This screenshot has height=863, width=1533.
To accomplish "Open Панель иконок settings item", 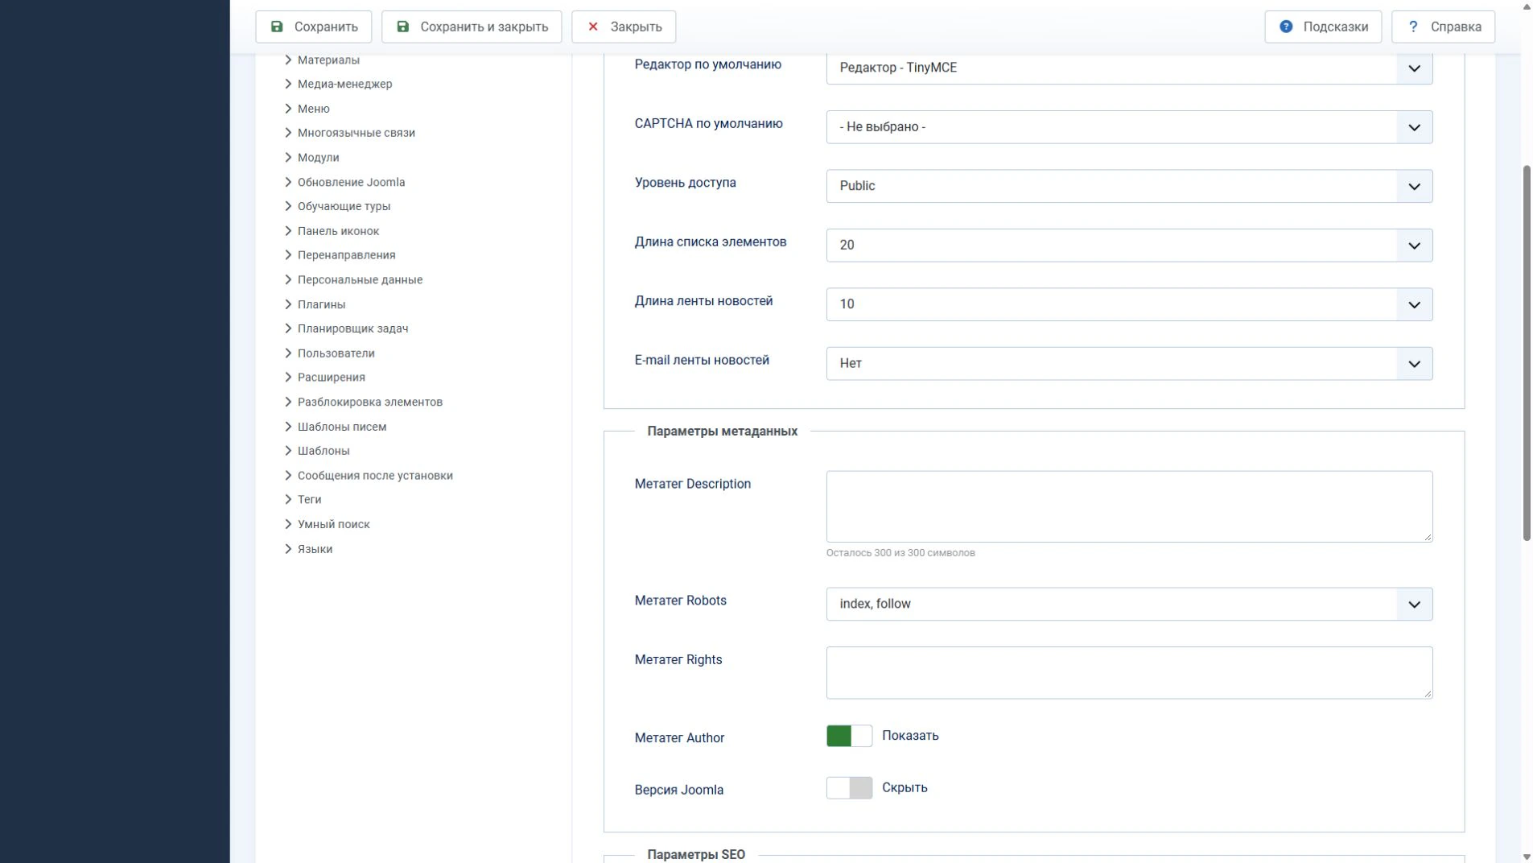I will pos(338,231).
